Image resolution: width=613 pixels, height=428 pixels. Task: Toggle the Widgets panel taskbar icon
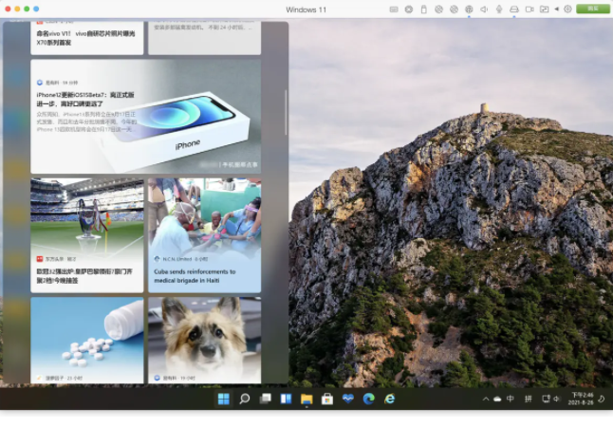coord(286,399)
